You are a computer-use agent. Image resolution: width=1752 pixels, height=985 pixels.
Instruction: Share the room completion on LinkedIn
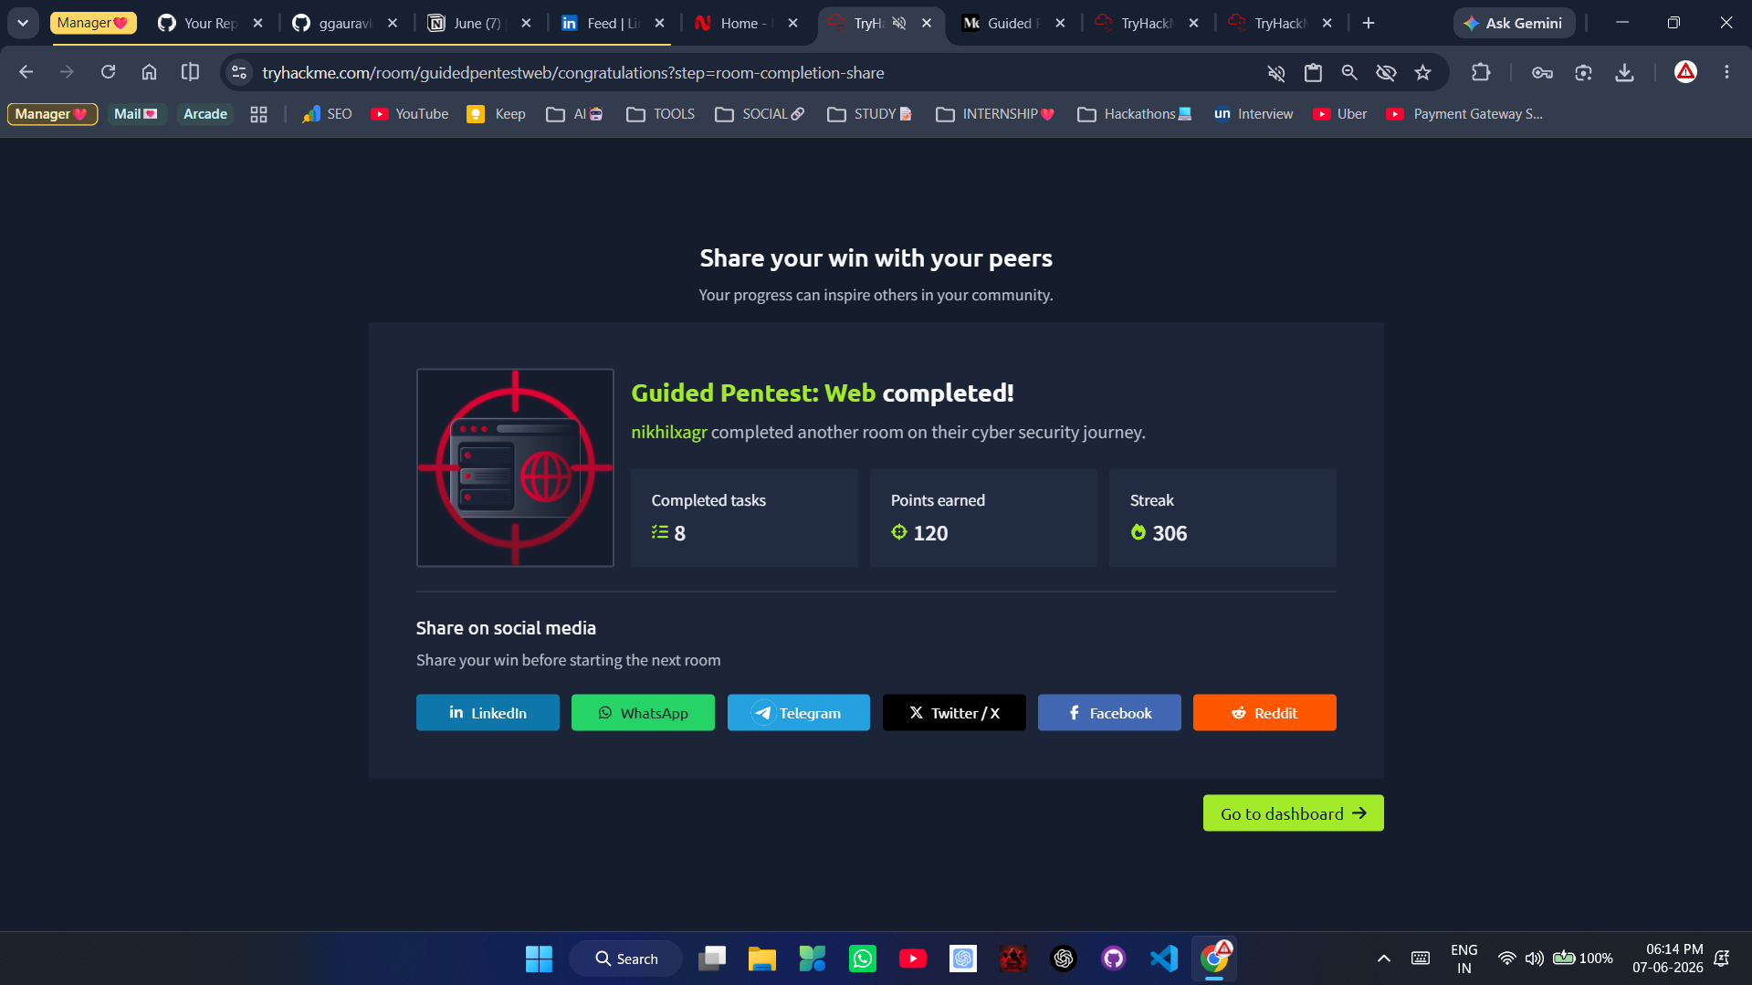488,712
